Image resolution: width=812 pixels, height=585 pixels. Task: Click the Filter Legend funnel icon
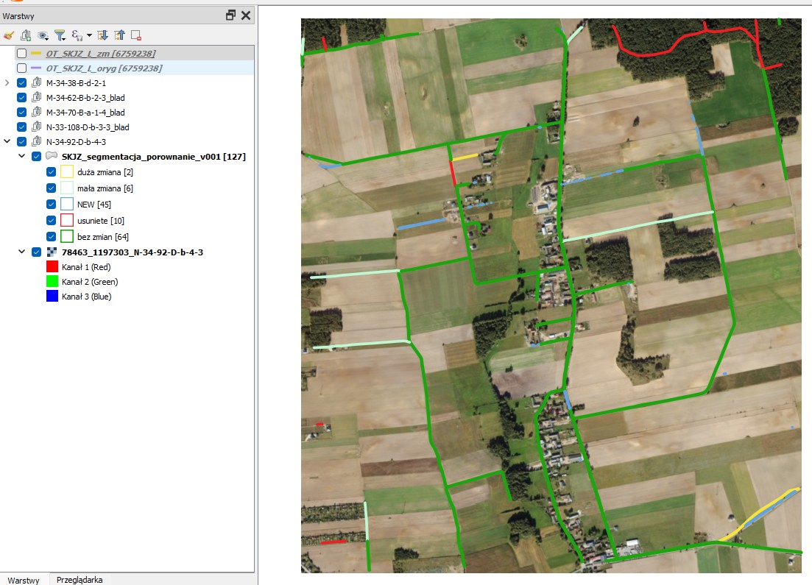click(x=60, y=35)
